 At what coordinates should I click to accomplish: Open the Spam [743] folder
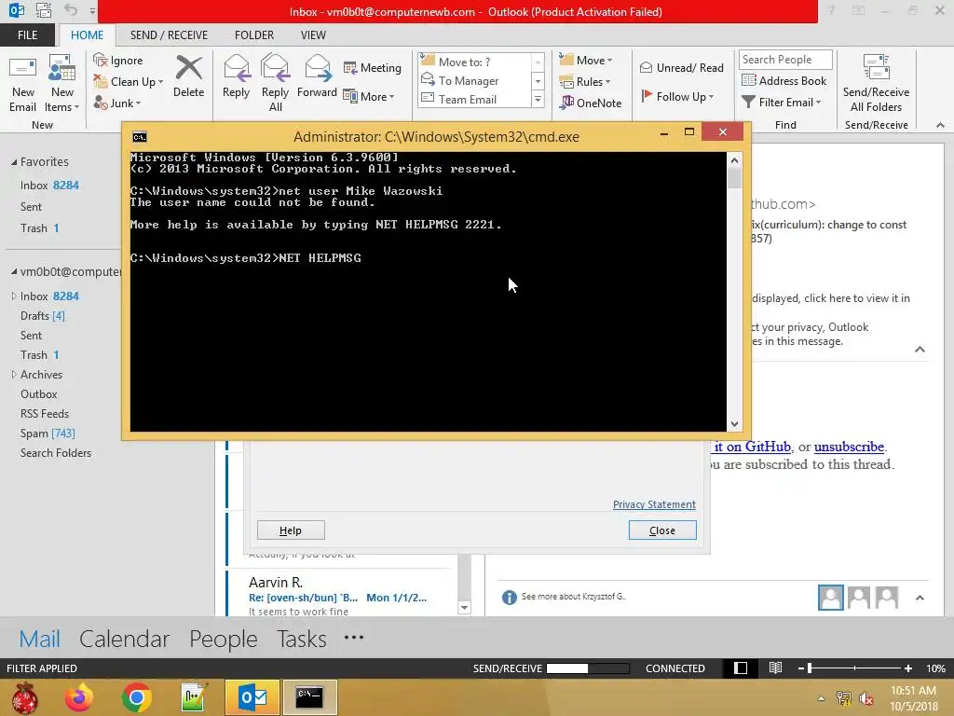[x=48, y=433]
